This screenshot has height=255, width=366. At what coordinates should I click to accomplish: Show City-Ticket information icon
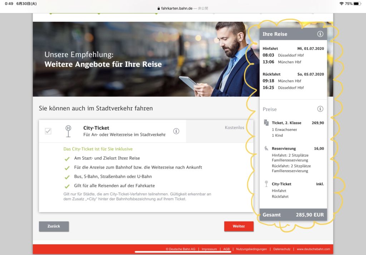(176, 131)
